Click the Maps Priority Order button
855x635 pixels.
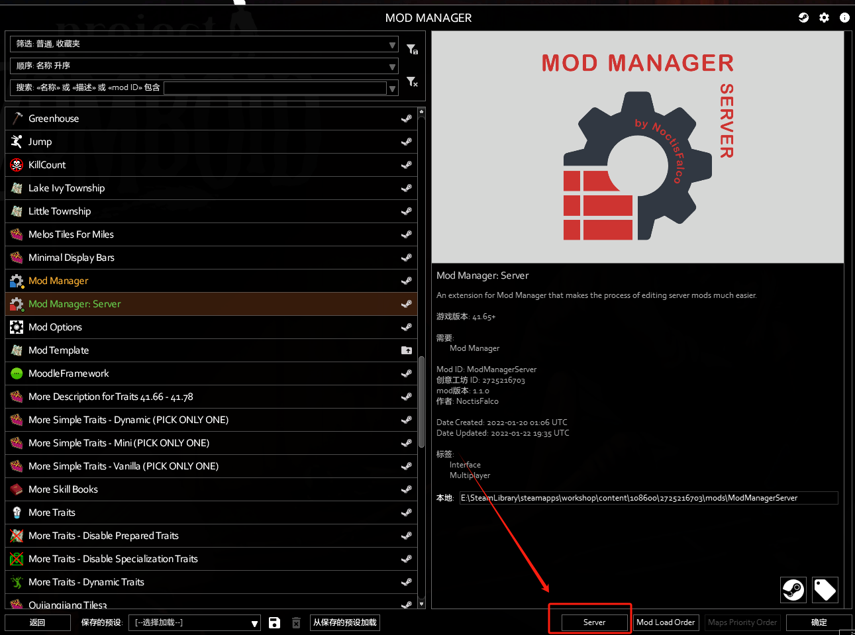click(x=742, y=622)
